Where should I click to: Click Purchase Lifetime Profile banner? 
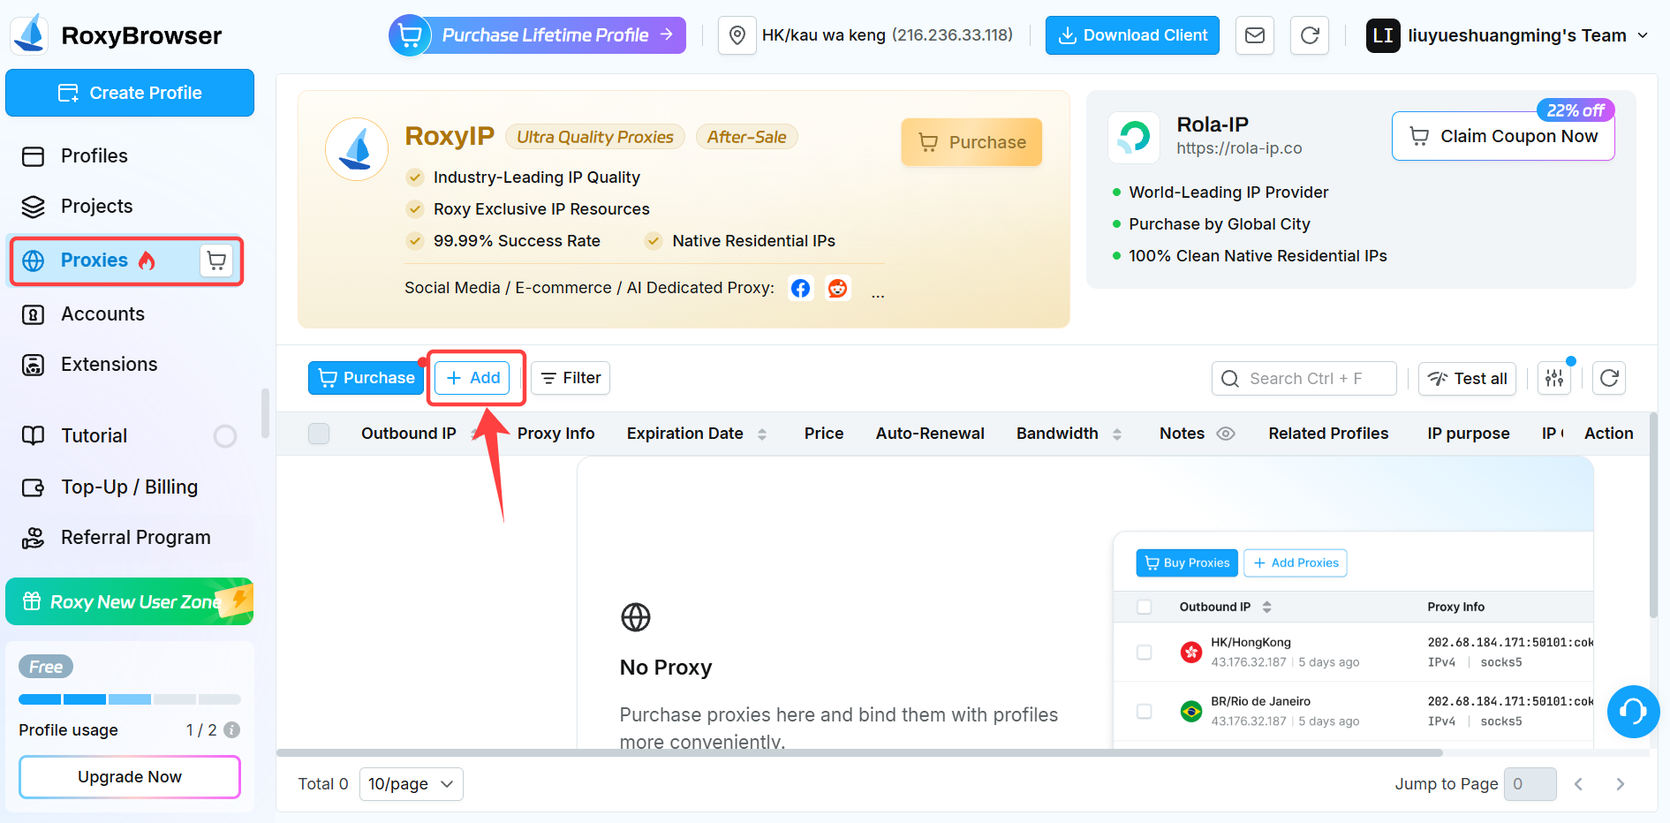[x=537, y=35]
